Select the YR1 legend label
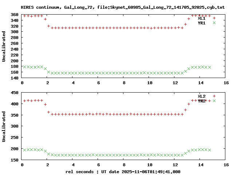The height and width of the screenshot is (175, 233). point(201,23)
